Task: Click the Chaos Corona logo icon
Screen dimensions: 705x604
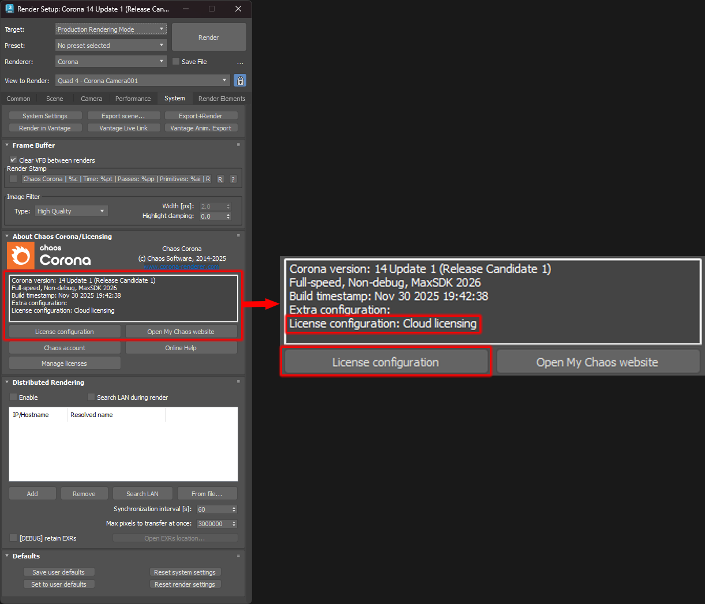Action: pos(21,256)
